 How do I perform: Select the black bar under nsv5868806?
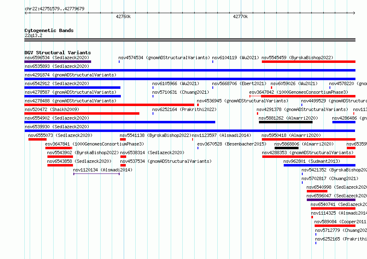287,148
